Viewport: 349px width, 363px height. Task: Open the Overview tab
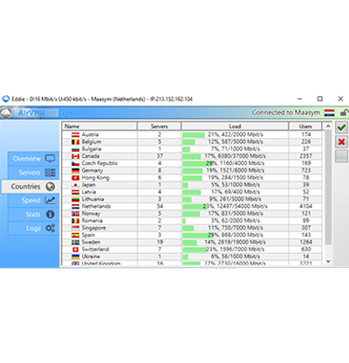point(33,159)
